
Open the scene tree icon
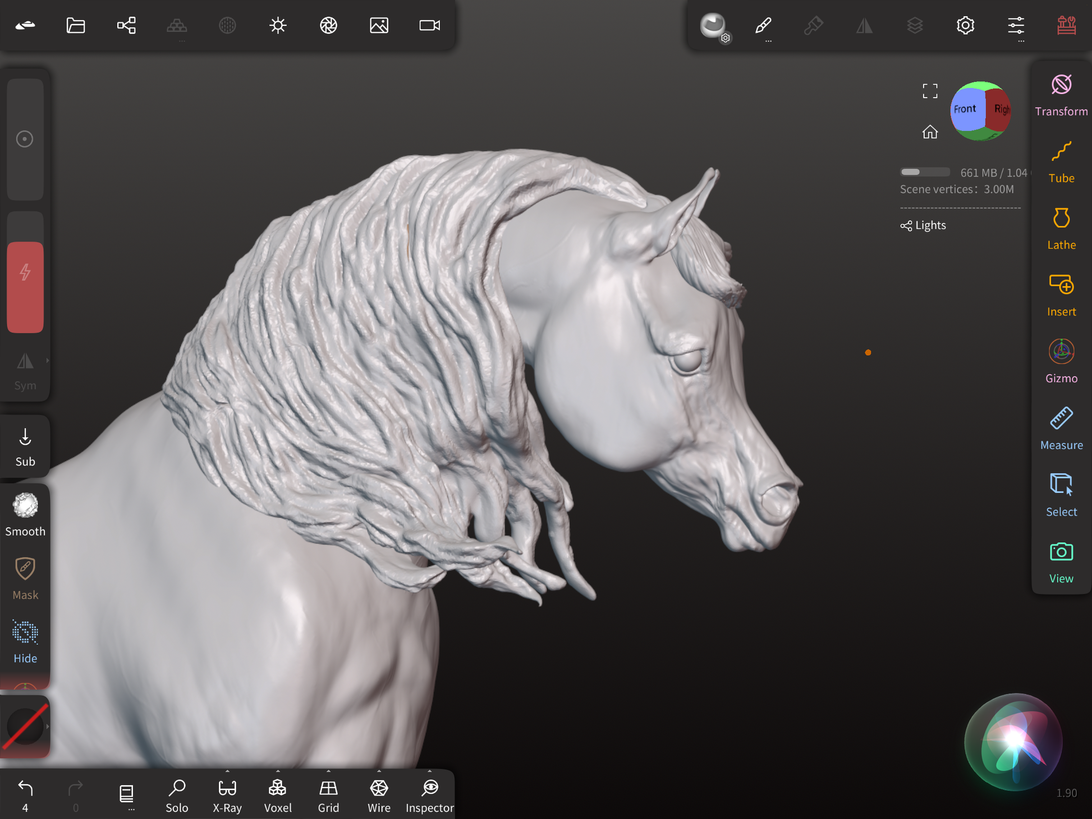tap(126, 25)
